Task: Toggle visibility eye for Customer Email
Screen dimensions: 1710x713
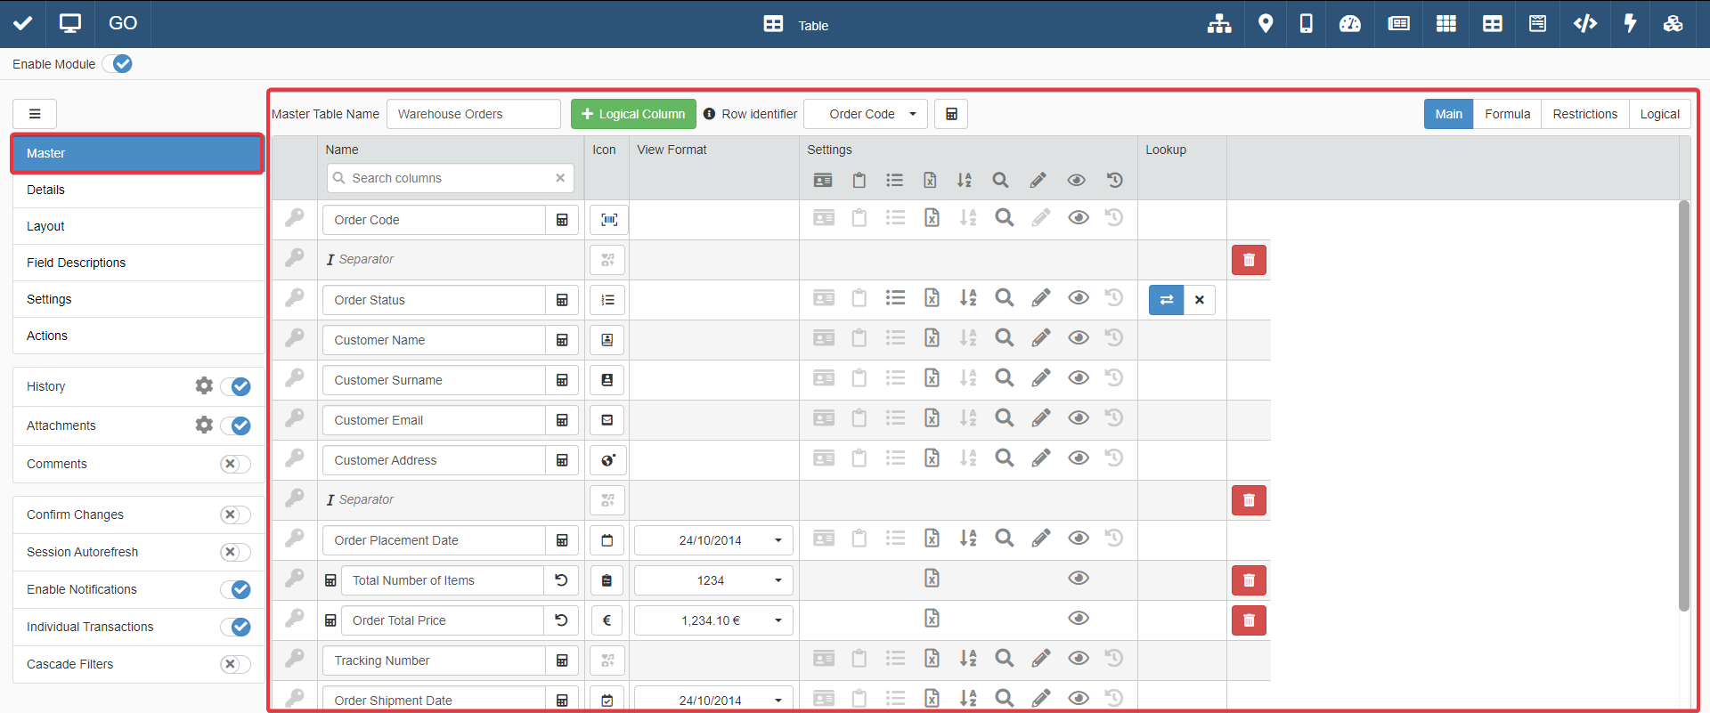Action: [x=1078, y=418]
